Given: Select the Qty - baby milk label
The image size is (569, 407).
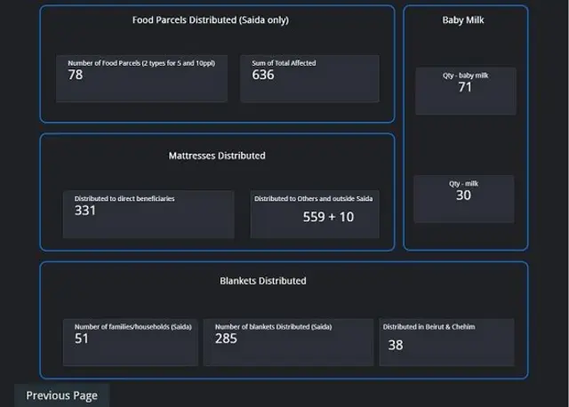Looking at the screenshot, I should [x=465, y=76].
